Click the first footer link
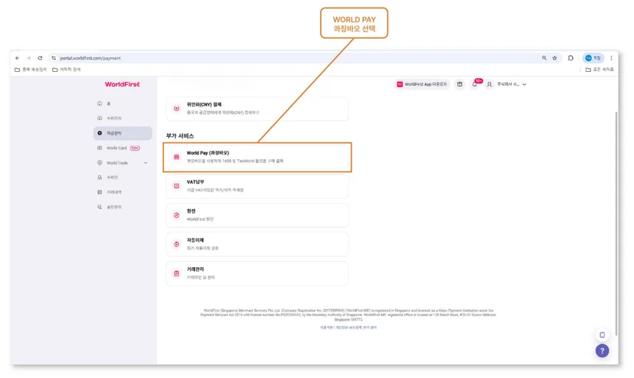Screen dimensions: 634x378 [x=326, y=327]
